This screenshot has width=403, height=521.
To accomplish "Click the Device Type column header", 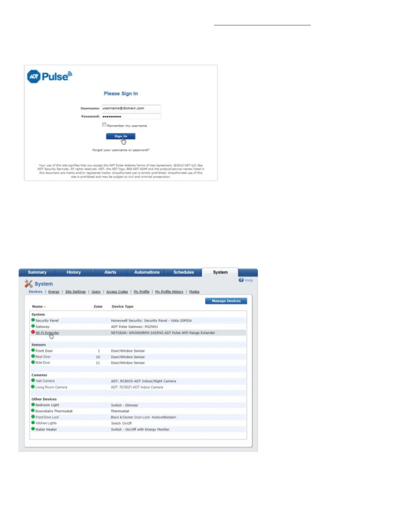I will [x=122, y=307].
